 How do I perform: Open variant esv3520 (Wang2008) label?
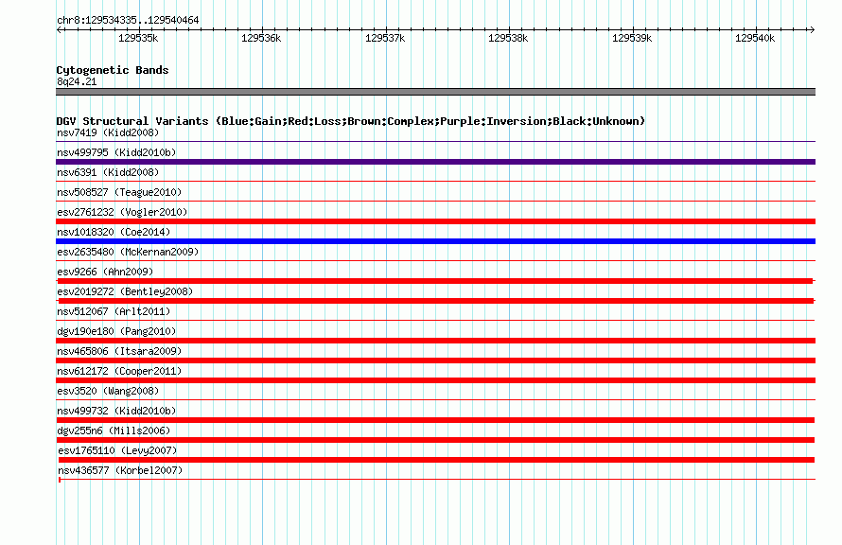click(x=108, y=391)
